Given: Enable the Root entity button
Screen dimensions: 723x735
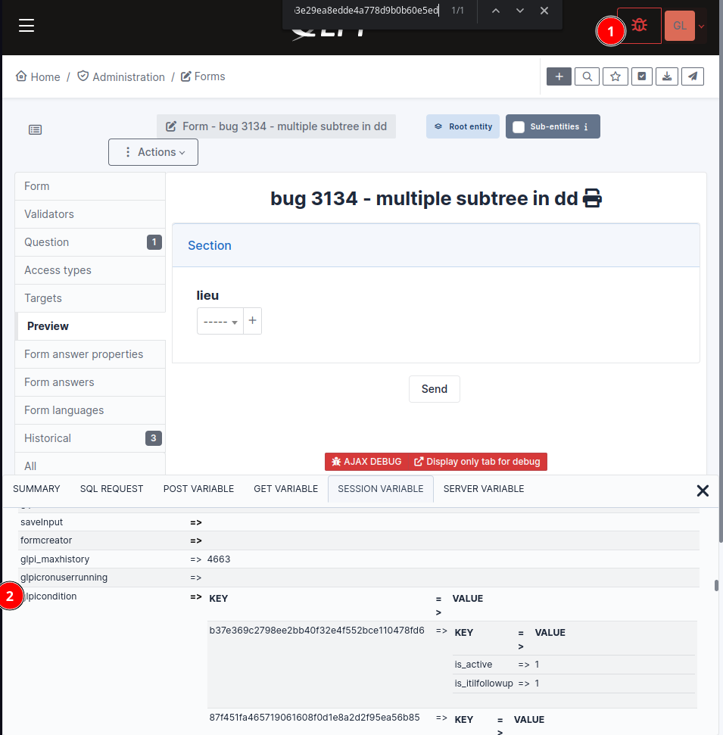Looking at the screenshot, I should tap(463, 126).
